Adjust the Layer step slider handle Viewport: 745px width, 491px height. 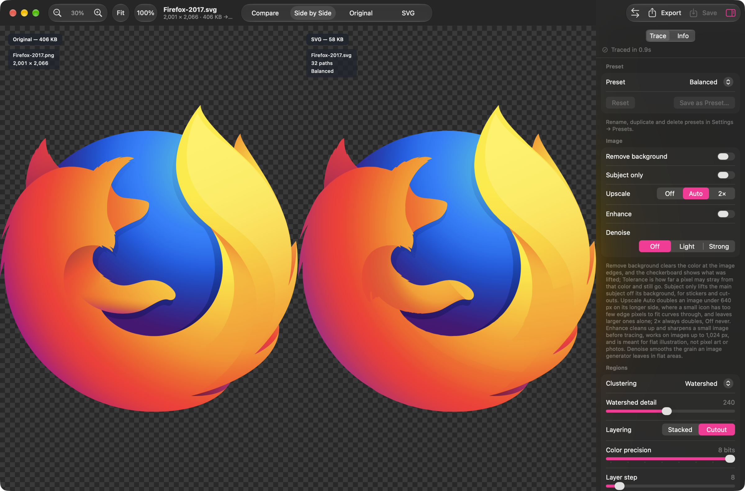(x=619, y=486)
